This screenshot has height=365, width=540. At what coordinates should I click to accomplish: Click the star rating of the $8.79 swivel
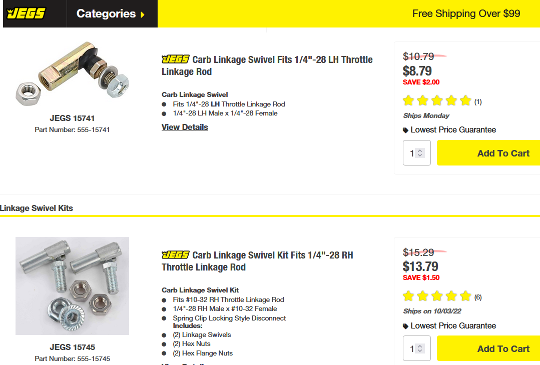[437, 101]
